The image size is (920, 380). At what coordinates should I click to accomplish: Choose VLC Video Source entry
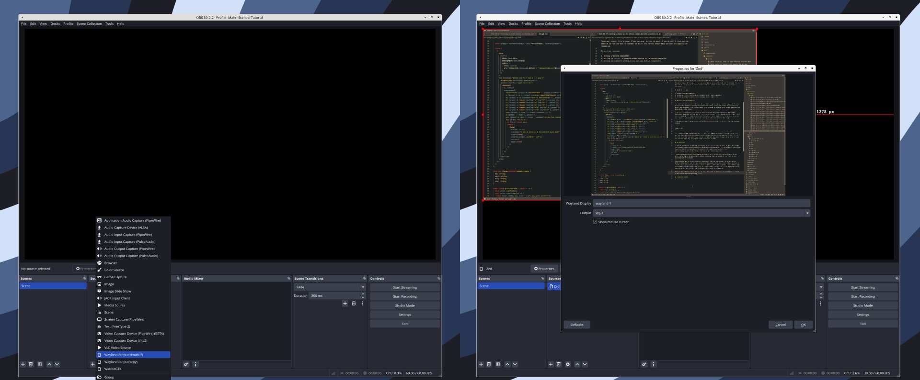(133, 347)
